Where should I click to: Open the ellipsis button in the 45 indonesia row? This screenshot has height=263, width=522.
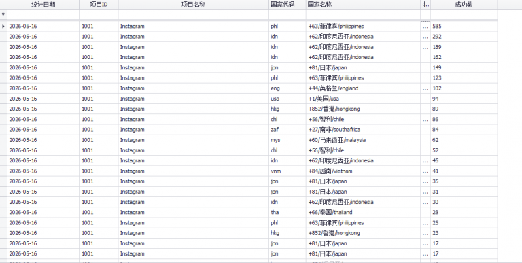tap(425, 160)
